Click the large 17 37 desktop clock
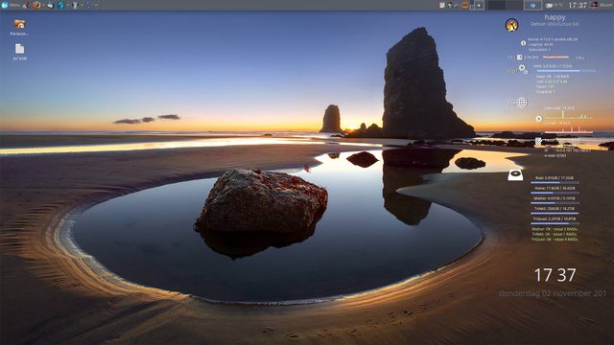The image size is (614, 345). coord(555,275)
